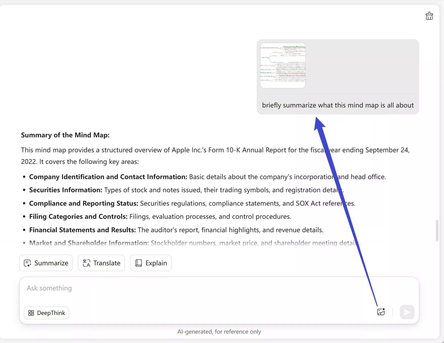Click the Explain quick action
Image resolution: width=444 pixels, height=343 pixels.
(151, 263)
